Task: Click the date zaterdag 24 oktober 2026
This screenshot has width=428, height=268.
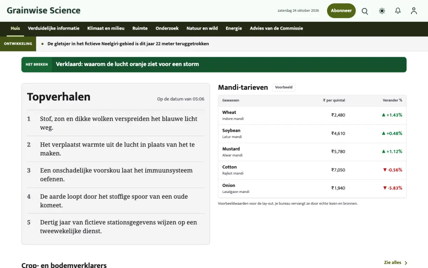Action: 298,11
